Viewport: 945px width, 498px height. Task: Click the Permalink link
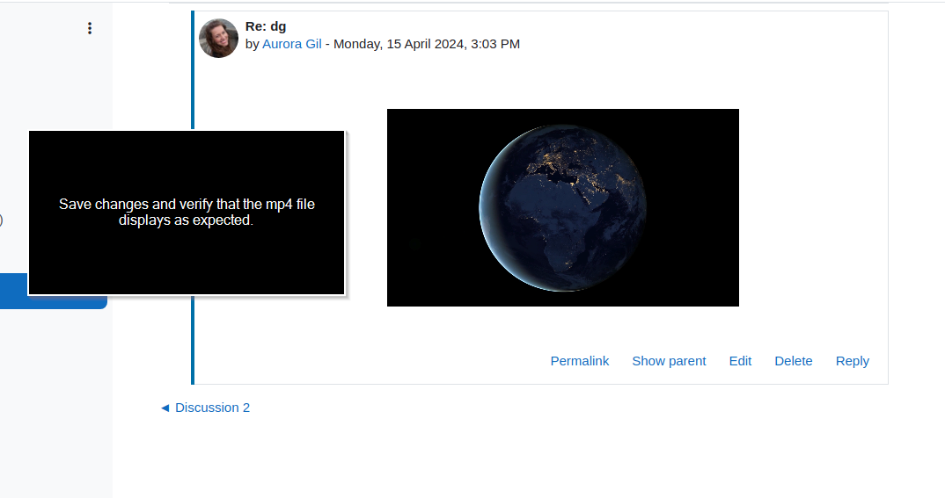tap(579, 361)
